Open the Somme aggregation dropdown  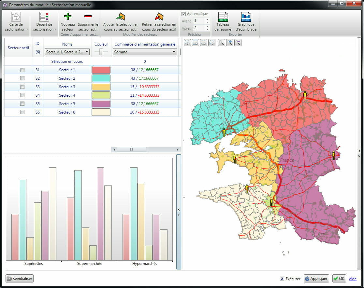[x=145, y=52]
